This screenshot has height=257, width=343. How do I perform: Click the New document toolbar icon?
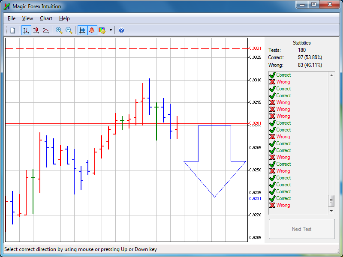pos(13,30)
